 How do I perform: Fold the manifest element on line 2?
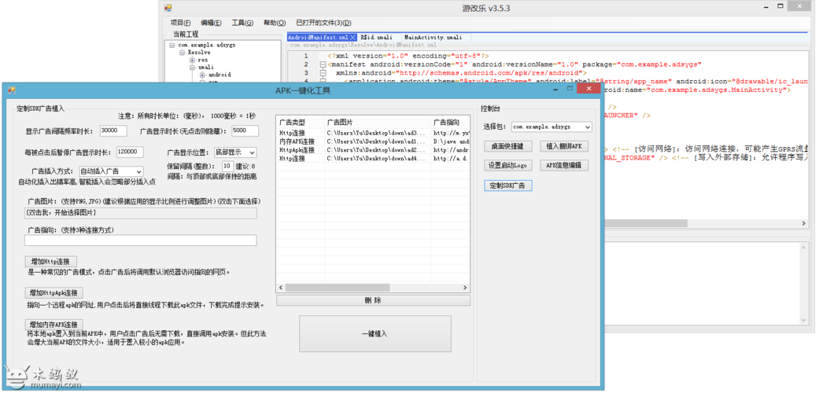(323, 64)
